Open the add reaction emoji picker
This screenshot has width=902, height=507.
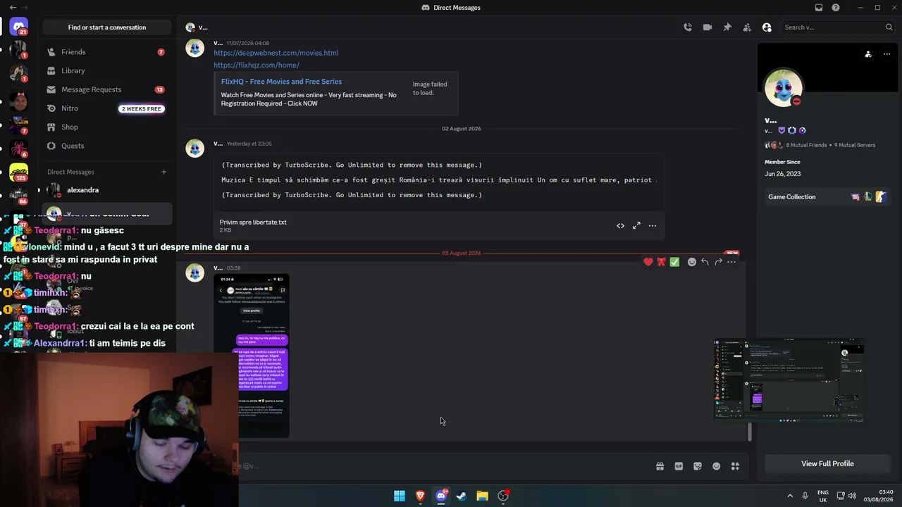click(692, 262)
